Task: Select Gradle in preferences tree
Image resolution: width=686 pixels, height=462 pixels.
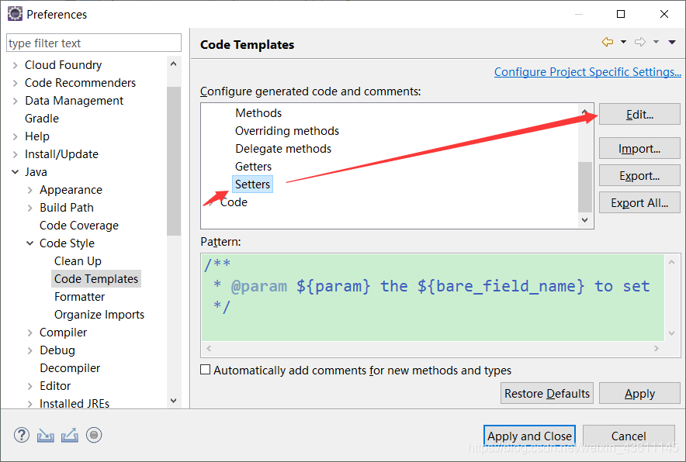Action: pos(42,119)
